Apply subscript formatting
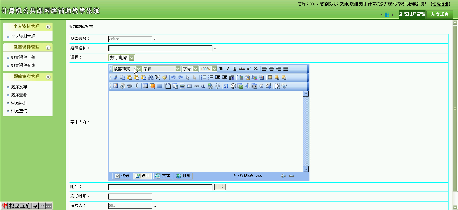 pos(256,69)
